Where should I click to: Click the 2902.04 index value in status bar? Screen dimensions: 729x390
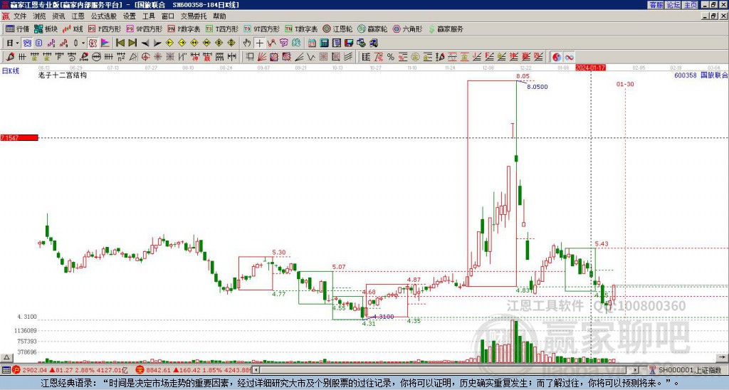[x=34, y=370]
